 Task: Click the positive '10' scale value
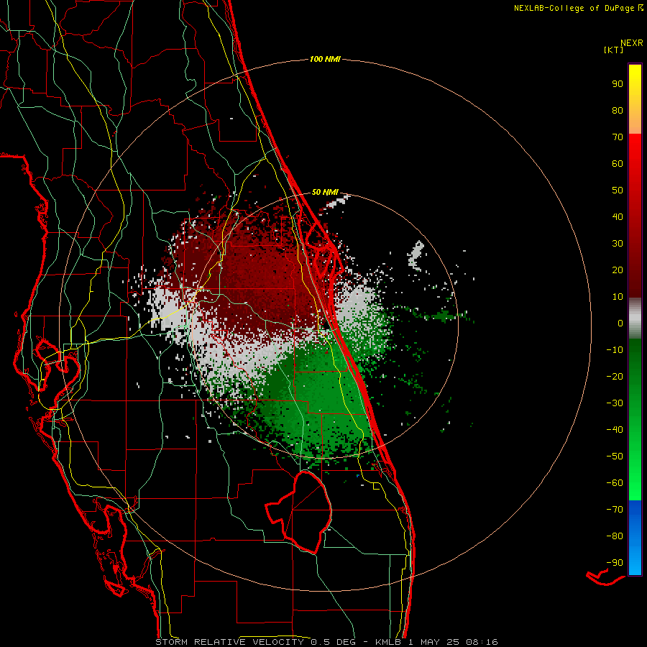618,297
